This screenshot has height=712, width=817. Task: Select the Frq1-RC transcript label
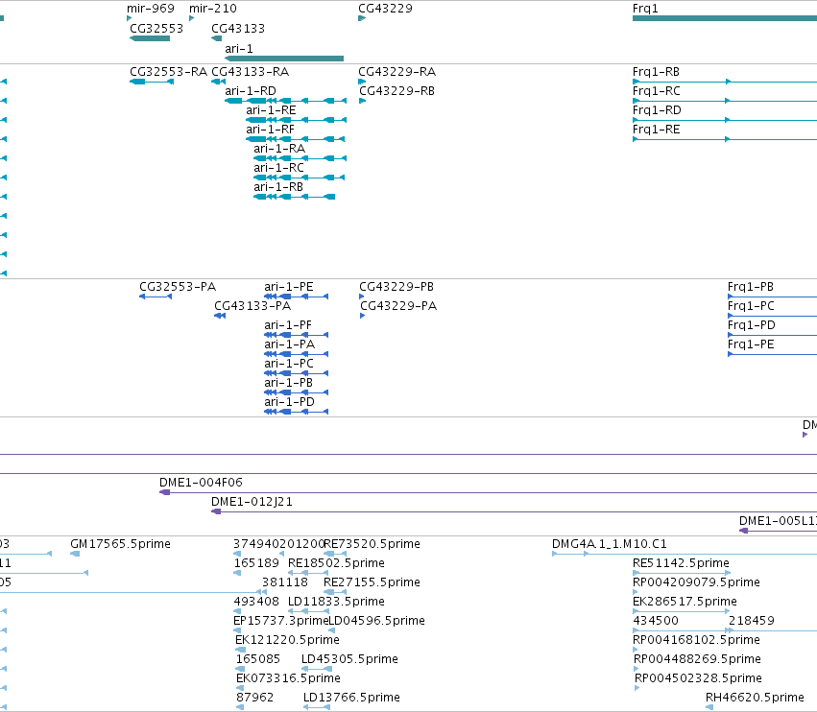(x=657, y=90)
